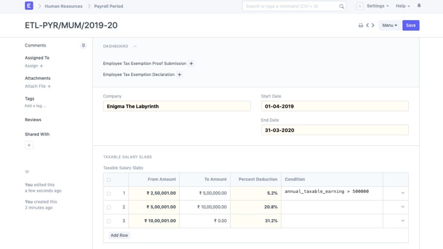Focus the search command bar
Image resolution: width=443 pixels, height=249 pixels.
click(294, 6)
